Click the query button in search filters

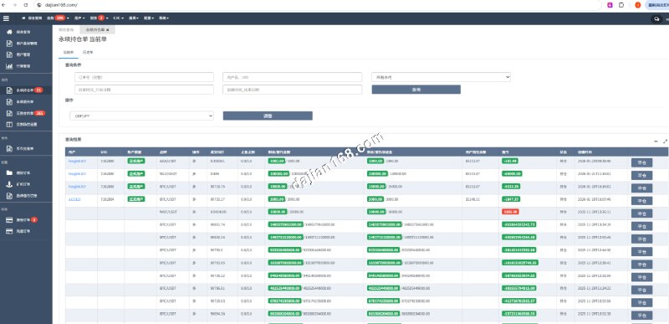click(416, 90)
